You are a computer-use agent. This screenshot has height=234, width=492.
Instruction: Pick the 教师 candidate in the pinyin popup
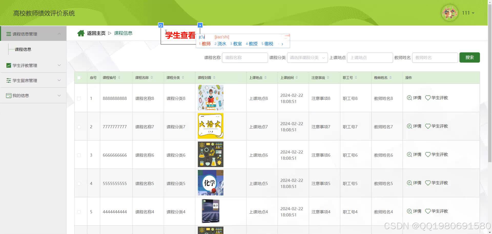(207, 44)
